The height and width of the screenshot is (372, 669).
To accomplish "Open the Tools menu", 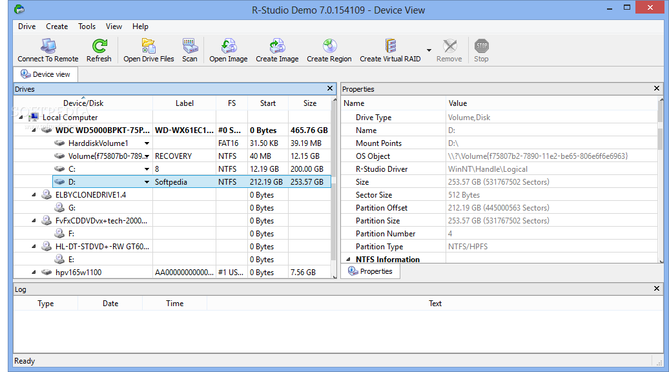I will click(x=87, y=26).
